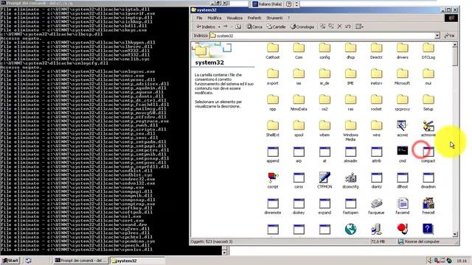The height and width of the screenshot is (265, 472).
Task: Select the Microsoft folder
Action: pos(402,77)
